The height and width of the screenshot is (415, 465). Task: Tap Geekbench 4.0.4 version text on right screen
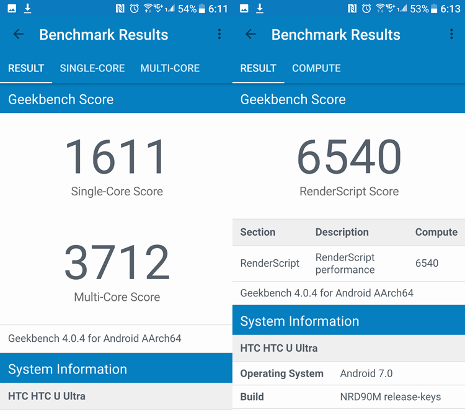[327, 293]
